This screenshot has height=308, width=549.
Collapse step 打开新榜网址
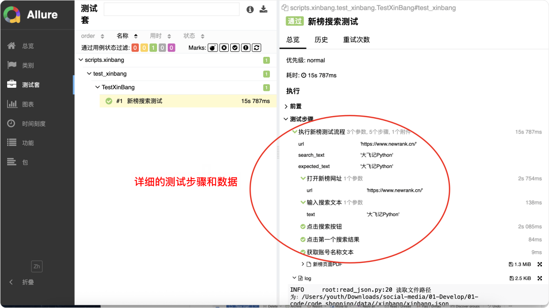[x=303, y=178]
